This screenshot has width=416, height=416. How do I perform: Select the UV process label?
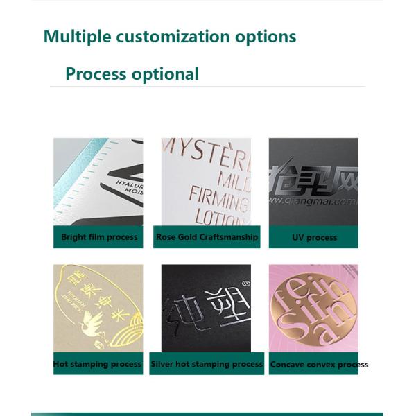click(313, 237)
